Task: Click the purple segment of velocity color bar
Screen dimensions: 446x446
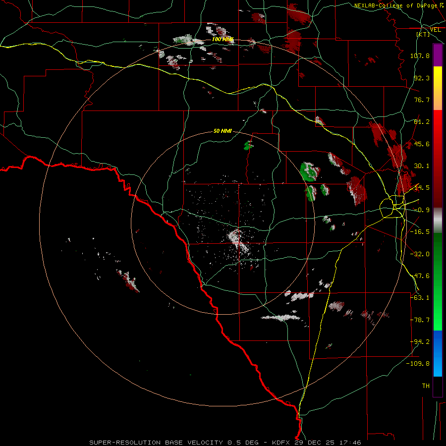Action: pyautogui.click(x=438, y=55)
